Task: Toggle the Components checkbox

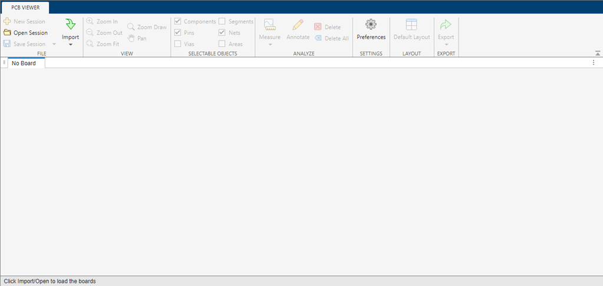Action: (x=178, y=22)
